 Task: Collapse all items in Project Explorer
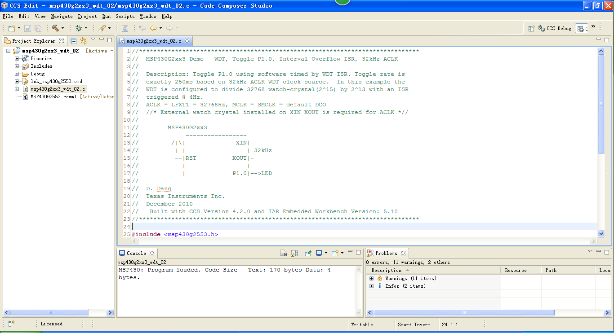coord(74,40)
